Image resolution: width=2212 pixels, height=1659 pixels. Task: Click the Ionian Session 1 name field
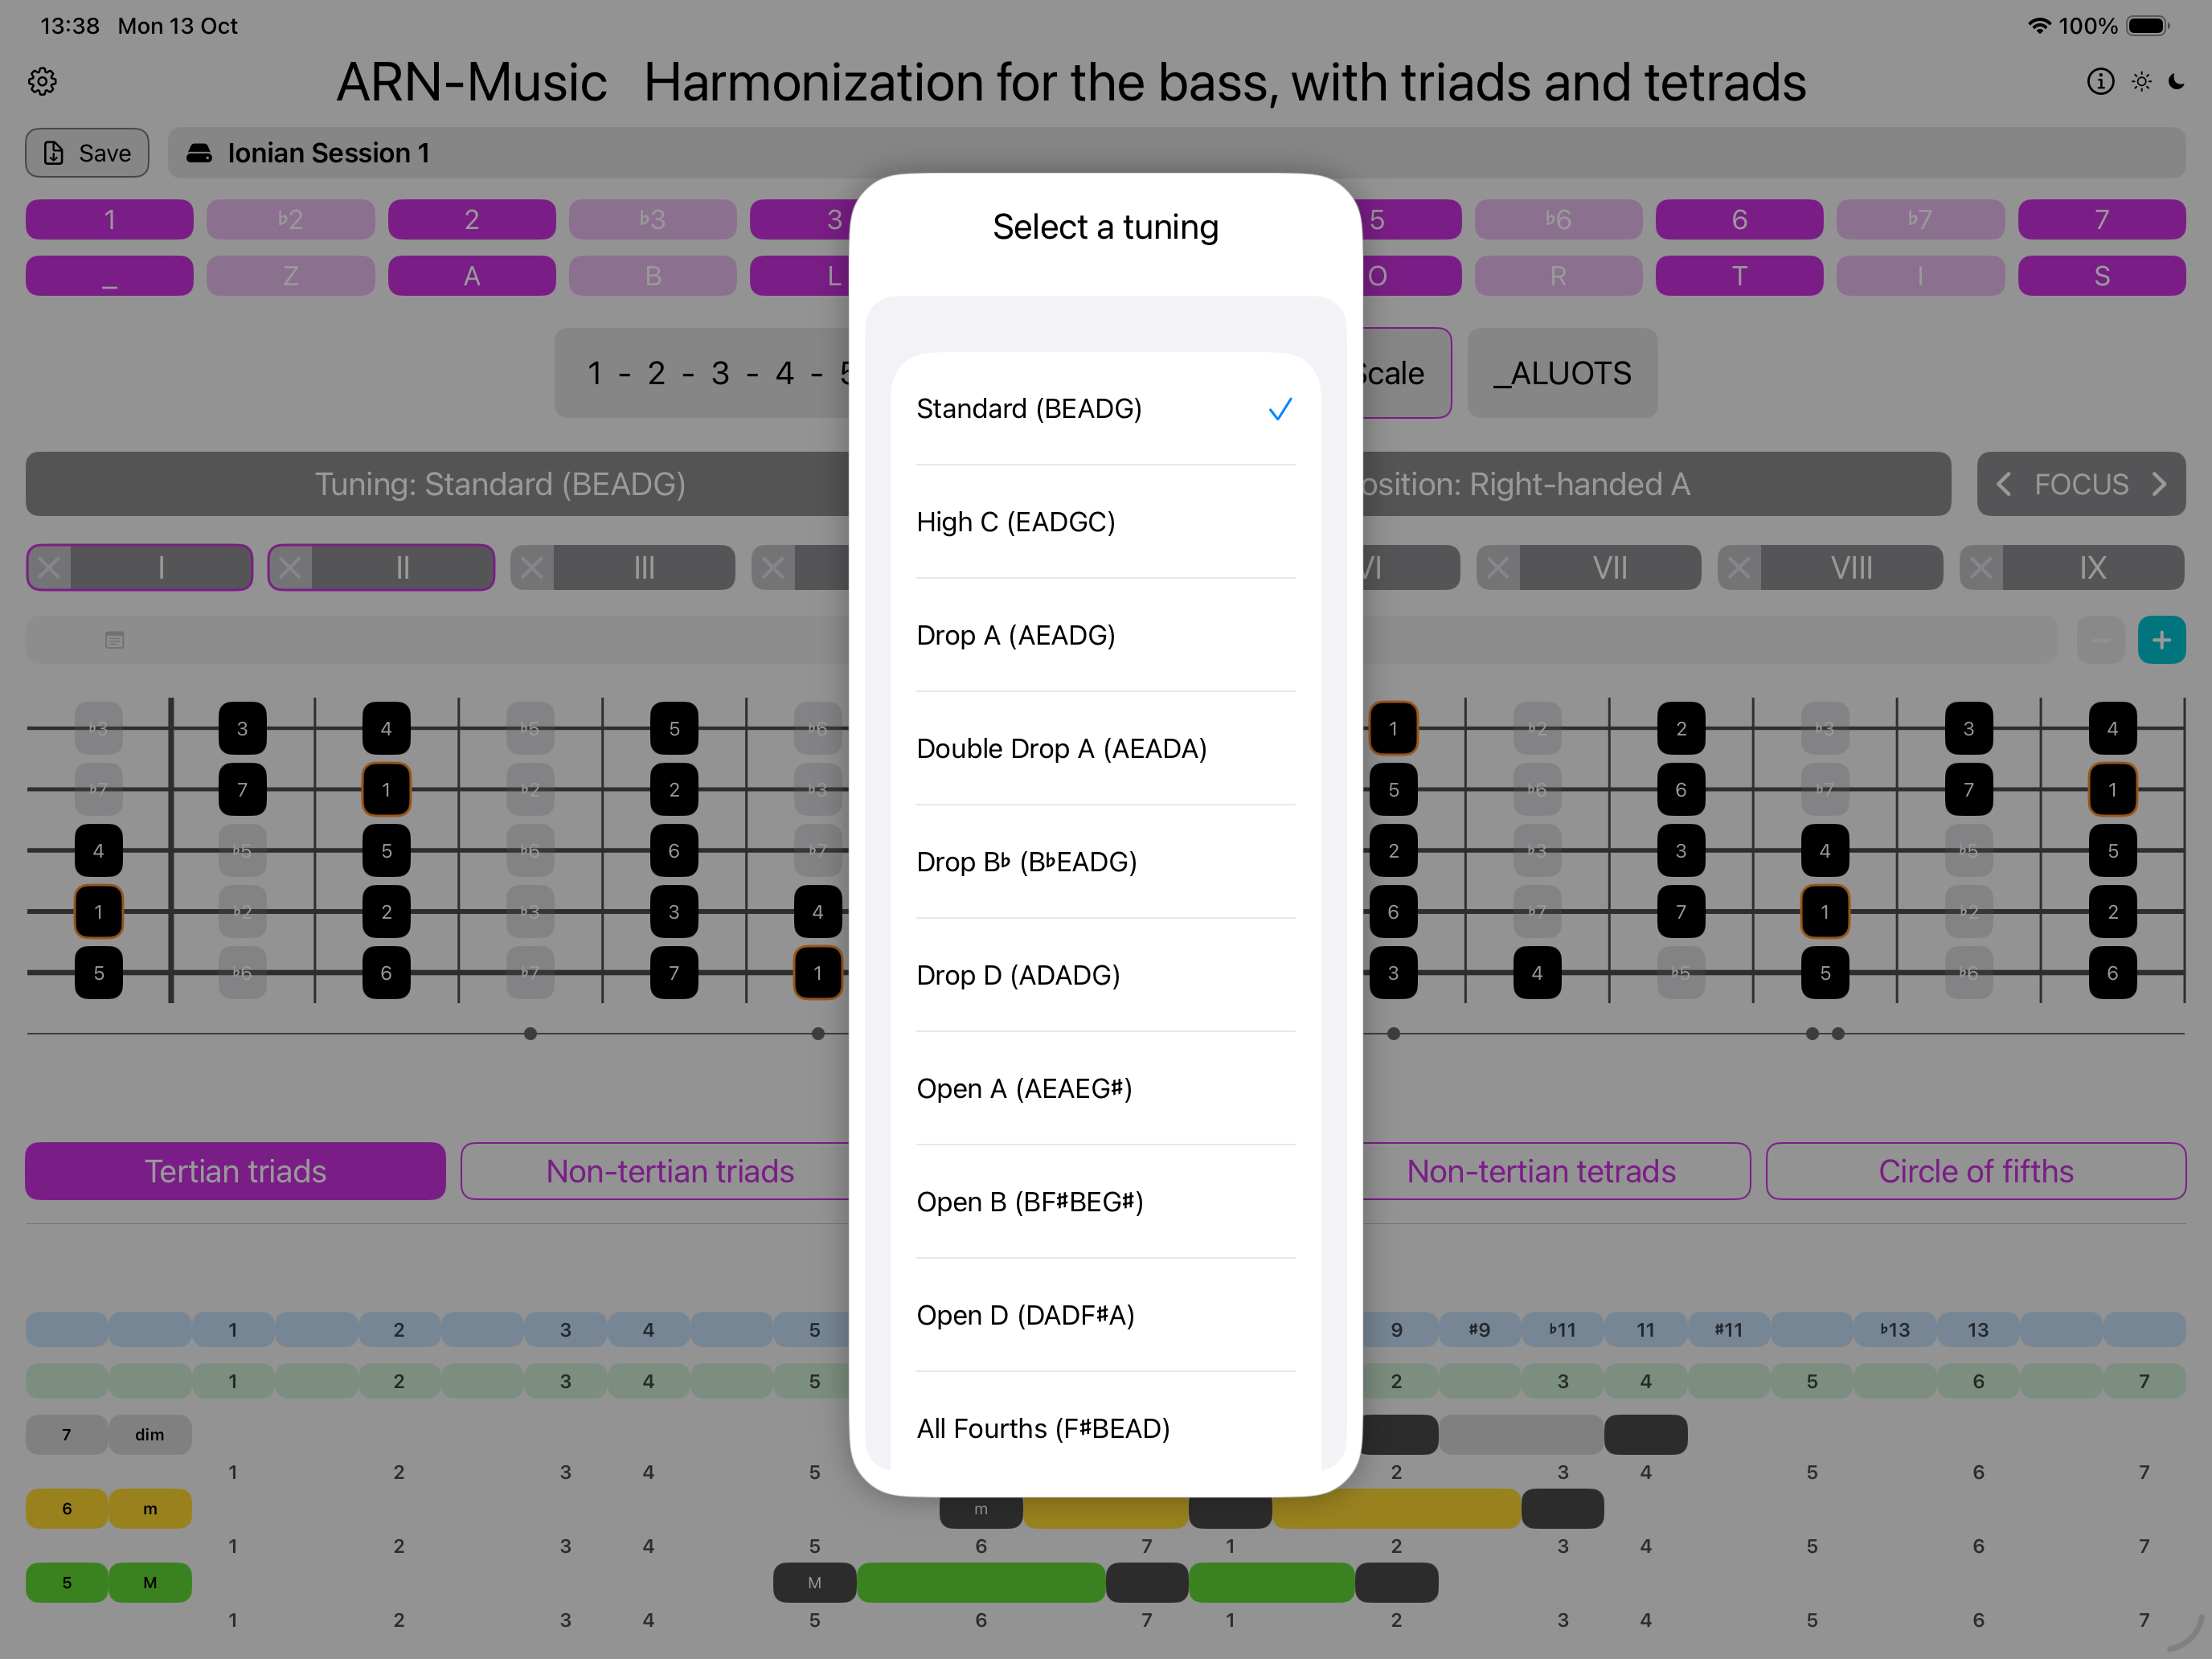point(327,153)
